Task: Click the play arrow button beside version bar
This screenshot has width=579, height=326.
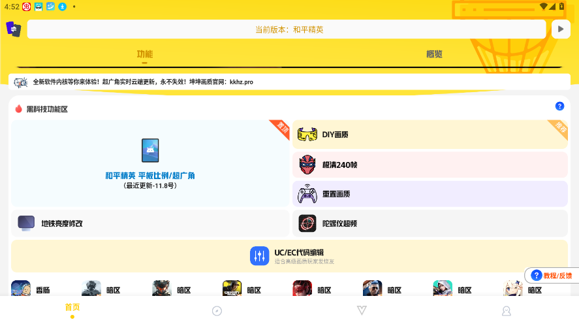Action: point(561,29)
